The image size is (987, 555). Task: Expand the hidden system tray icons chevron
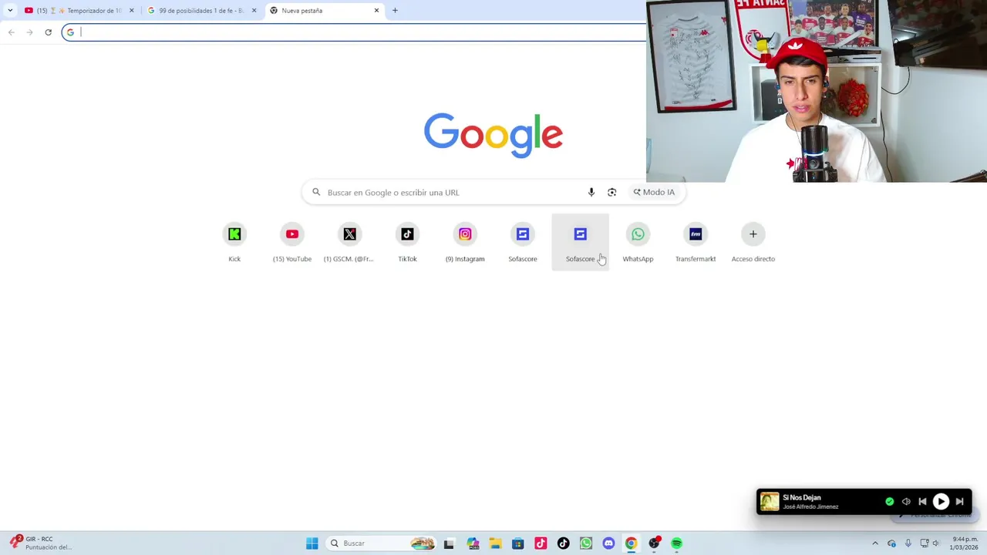coord(874,543)
